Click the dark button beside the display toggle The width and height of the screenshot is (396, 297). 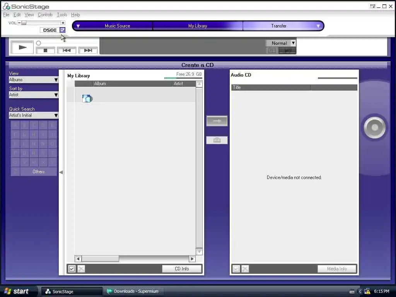coord(287,51)
